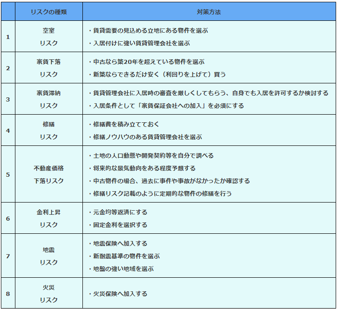Click text 中古なら築20年を超えている物件を選ぶ

click(149, 62)
